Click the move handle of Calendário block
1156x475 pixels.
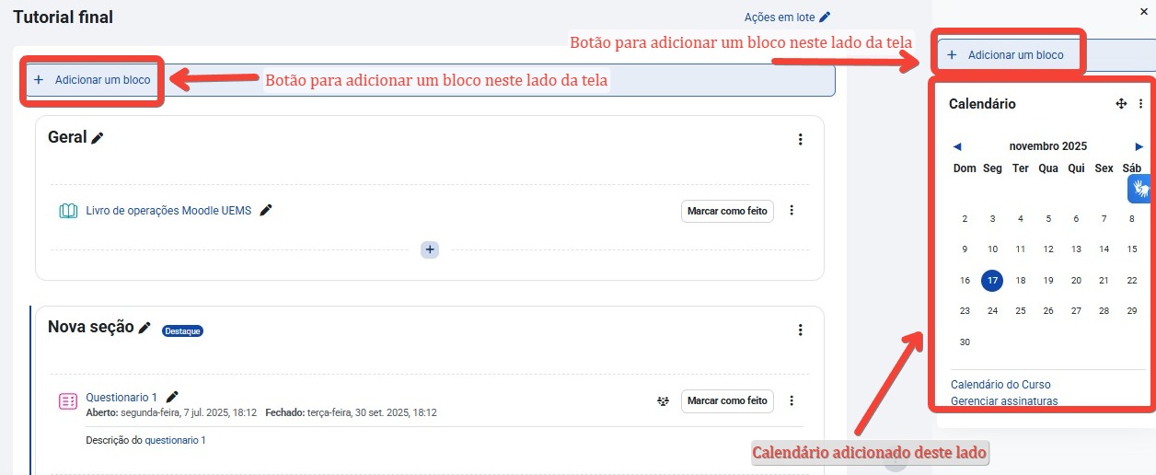[1121, 104]
